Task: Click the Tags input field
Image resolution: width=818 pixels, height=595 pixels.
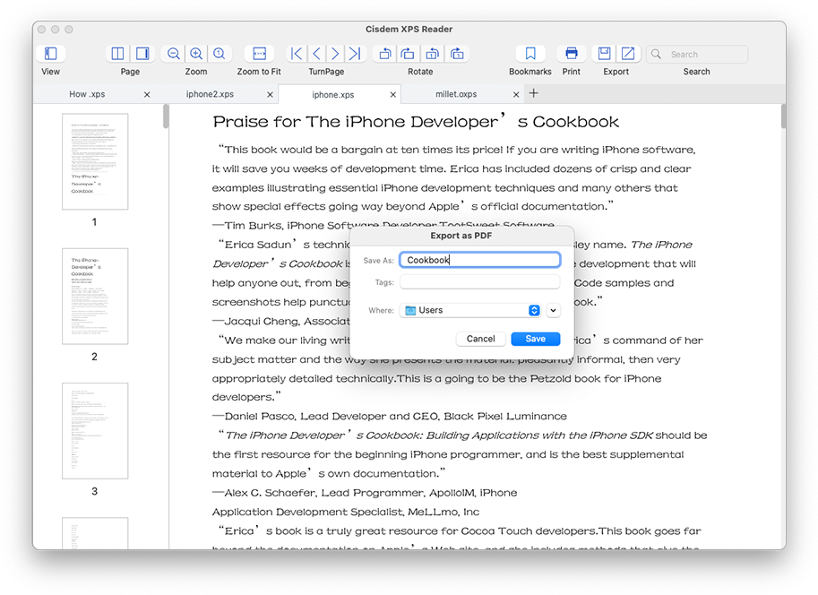Action: [480, 282]
